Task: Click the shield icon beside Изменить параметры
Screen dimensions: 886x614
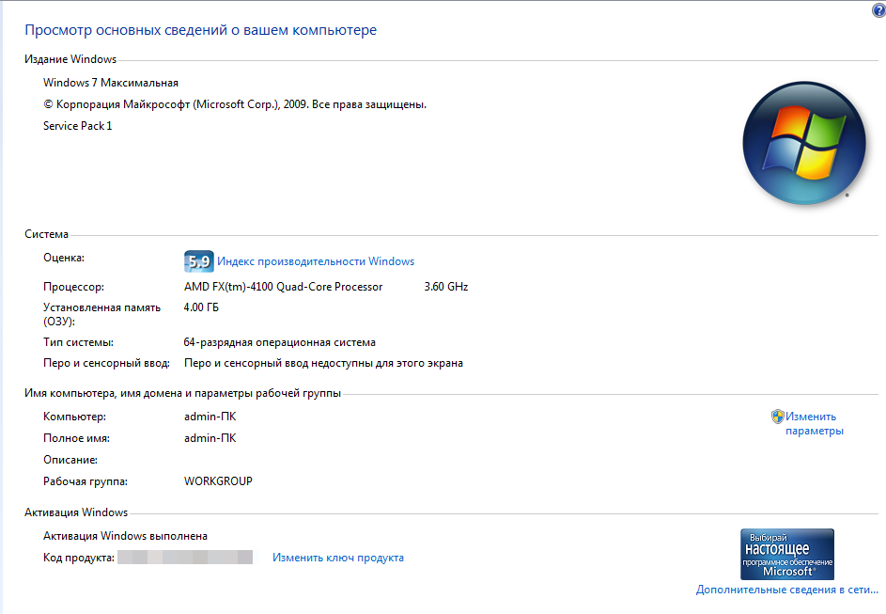Action: point(778,417)
